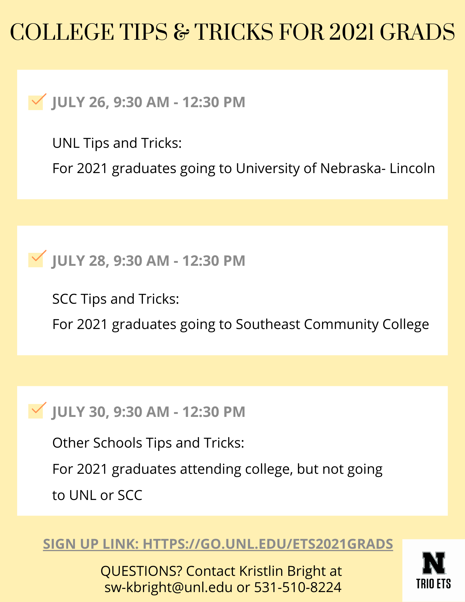Check the July 28 session checkbox
The height and width of the screenshot is (602, 465).
click(x=36, y=260)
